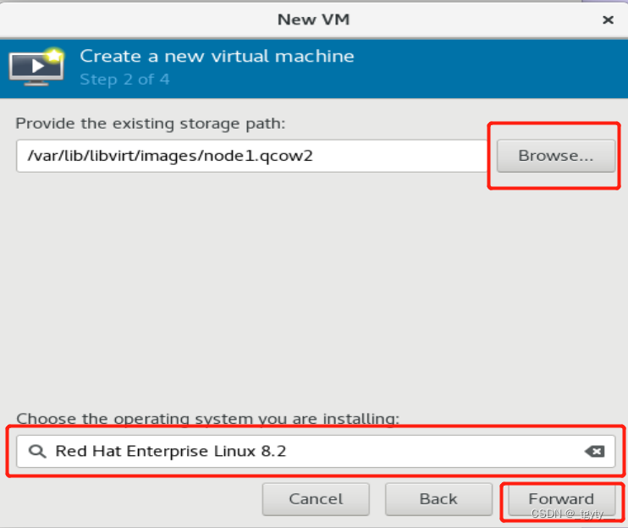Click the CSDN watermark text
Screen dimensions: 628x528
point(565,514)
